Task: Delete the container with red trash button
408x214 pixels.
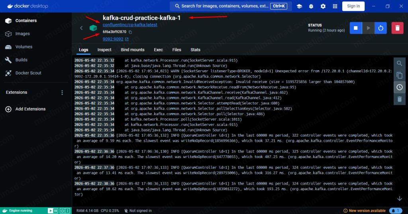Action: [x=397, y=28]
